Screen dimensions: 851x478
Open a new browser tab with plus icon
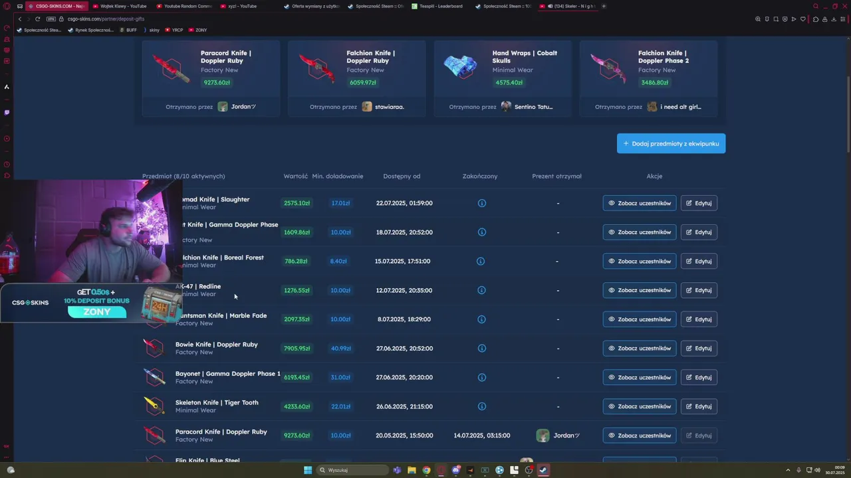604,6
